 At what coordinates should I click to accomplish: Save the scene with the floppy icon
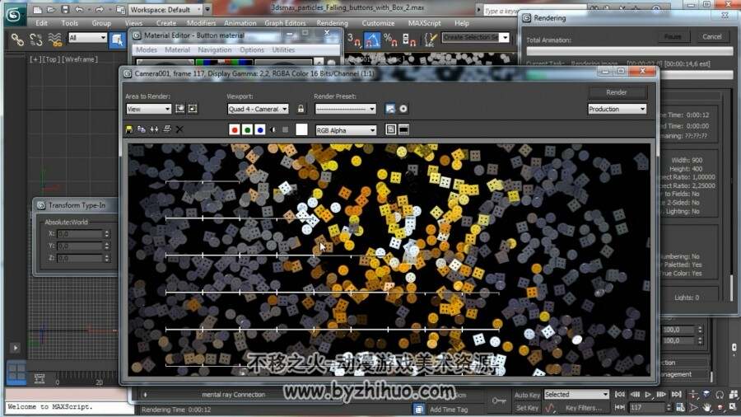click(65, 9)
